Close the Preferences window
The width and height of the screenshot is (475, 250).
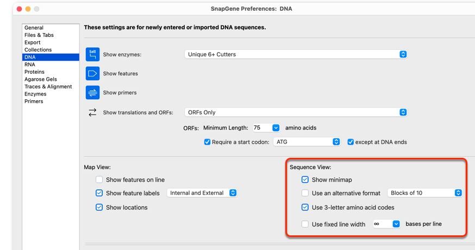pos(20,9)
